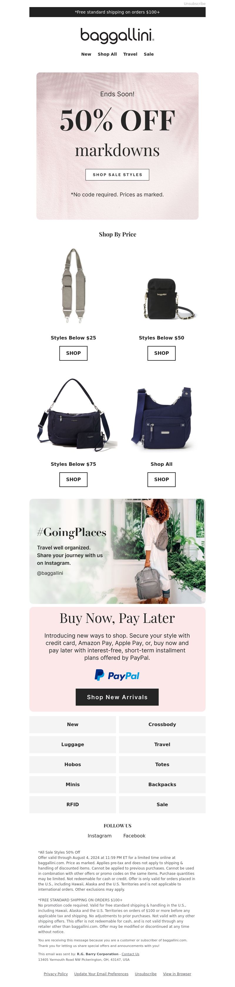Click the Shop New Arrivals button
Viewport: 235px width, 987px height.
(x=117, y=697)
